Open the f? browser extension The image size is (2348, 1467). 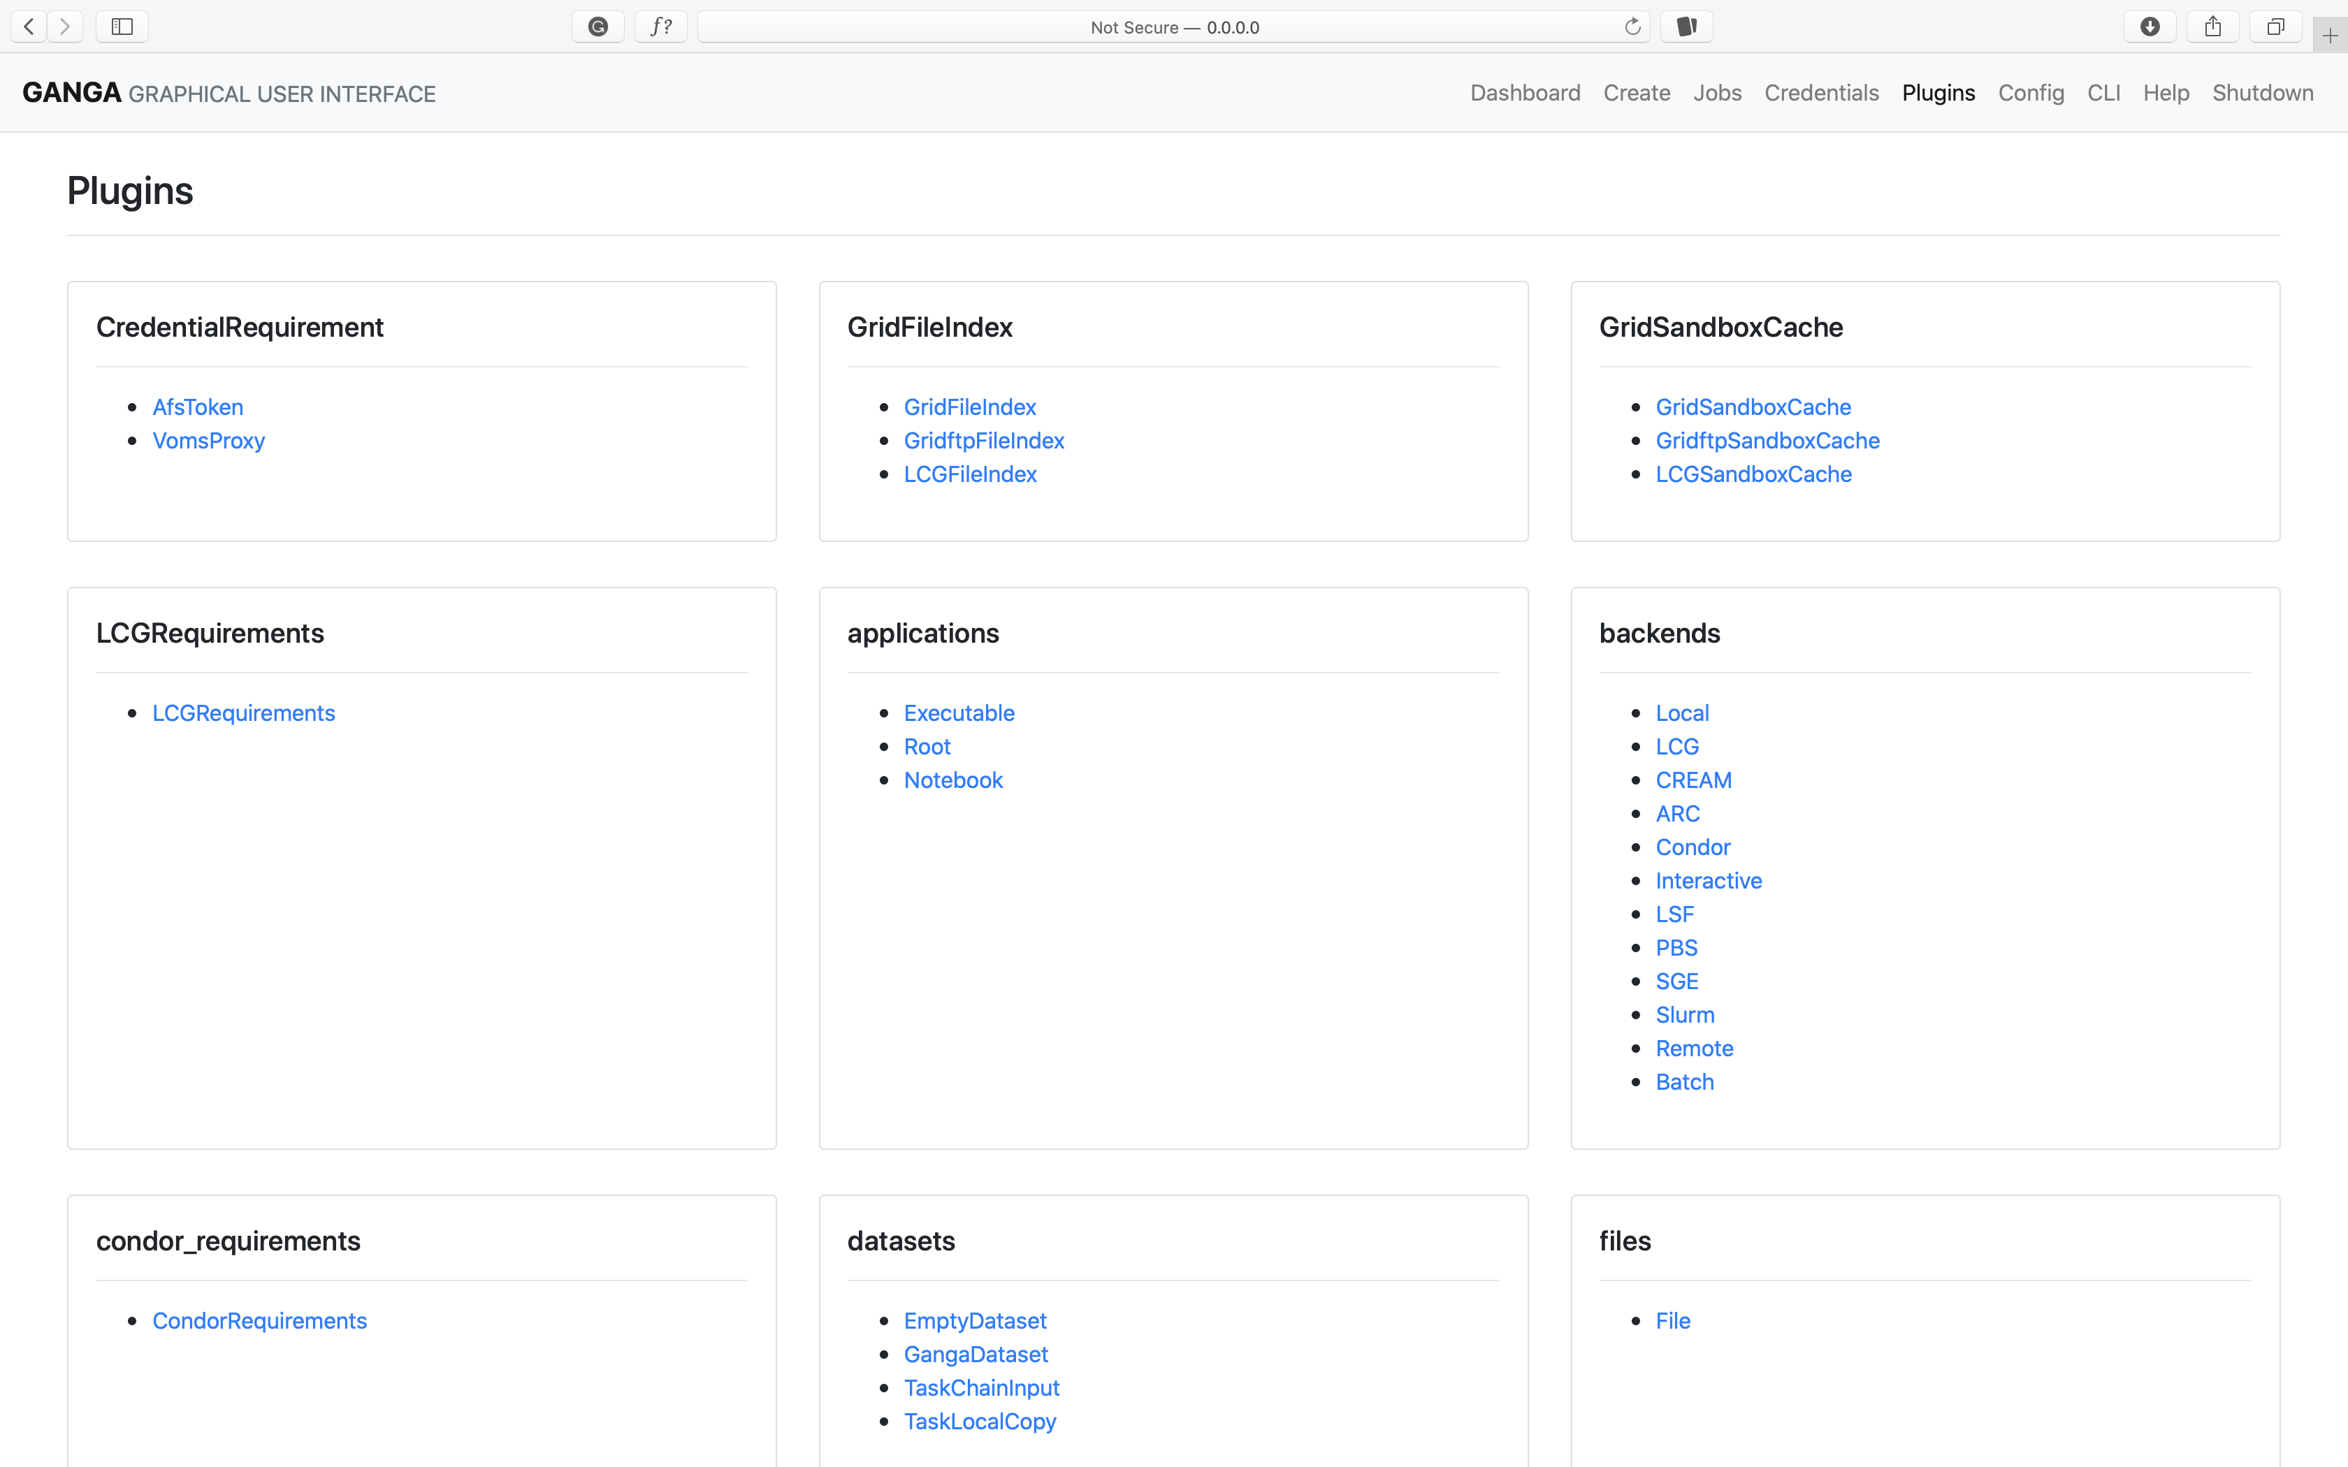point(661,27)
